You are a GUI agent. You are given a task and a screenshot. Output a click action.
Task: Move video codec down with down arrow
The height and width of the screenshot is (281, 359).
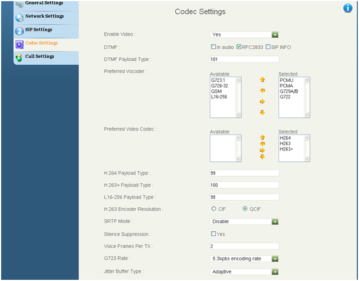[x=262, y=157]
